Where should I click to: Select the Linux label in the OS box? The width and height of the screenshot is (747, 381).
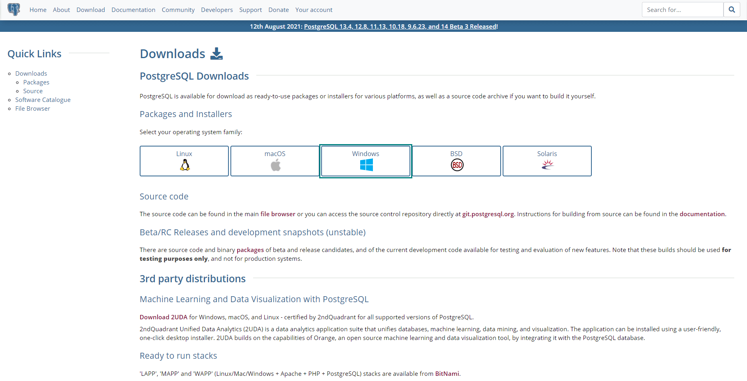(x=184, y=154)
